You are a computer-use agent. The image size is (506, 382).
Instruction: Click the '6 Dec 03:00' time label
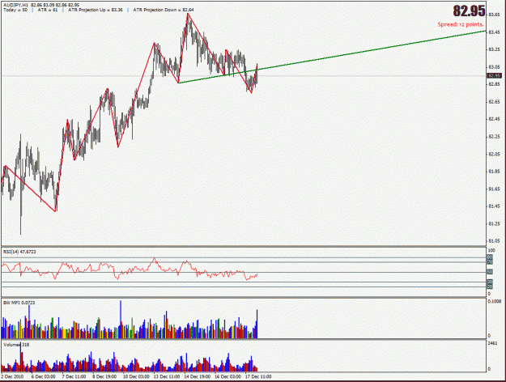[x=44, y=376]
